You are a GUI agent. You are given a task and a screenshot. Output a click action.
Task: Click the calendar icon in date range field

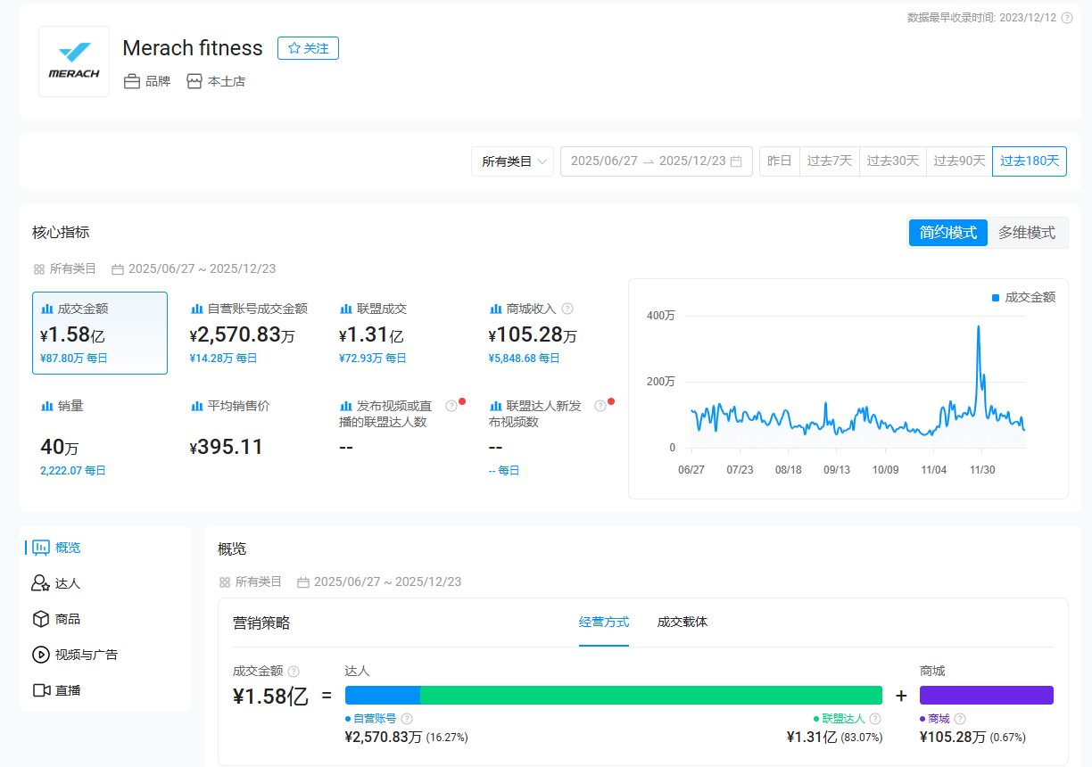[x=736, y=161]
